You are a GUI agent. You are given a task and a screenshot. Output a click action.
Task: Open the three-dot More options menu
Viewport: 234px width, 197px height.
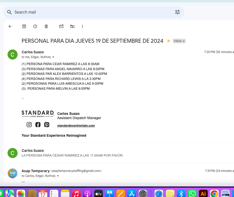(82, 26)
